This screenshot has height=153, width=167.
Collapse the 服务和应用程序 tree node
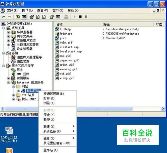pos(4,66)
